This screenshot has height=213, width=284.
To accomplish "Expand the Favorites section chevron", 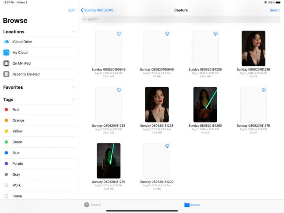I will point(73,87).
